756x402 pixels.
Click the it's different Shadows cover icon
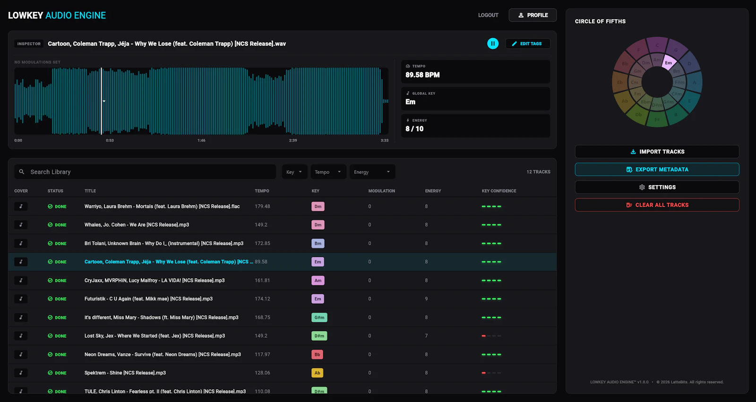click(21, 317)
